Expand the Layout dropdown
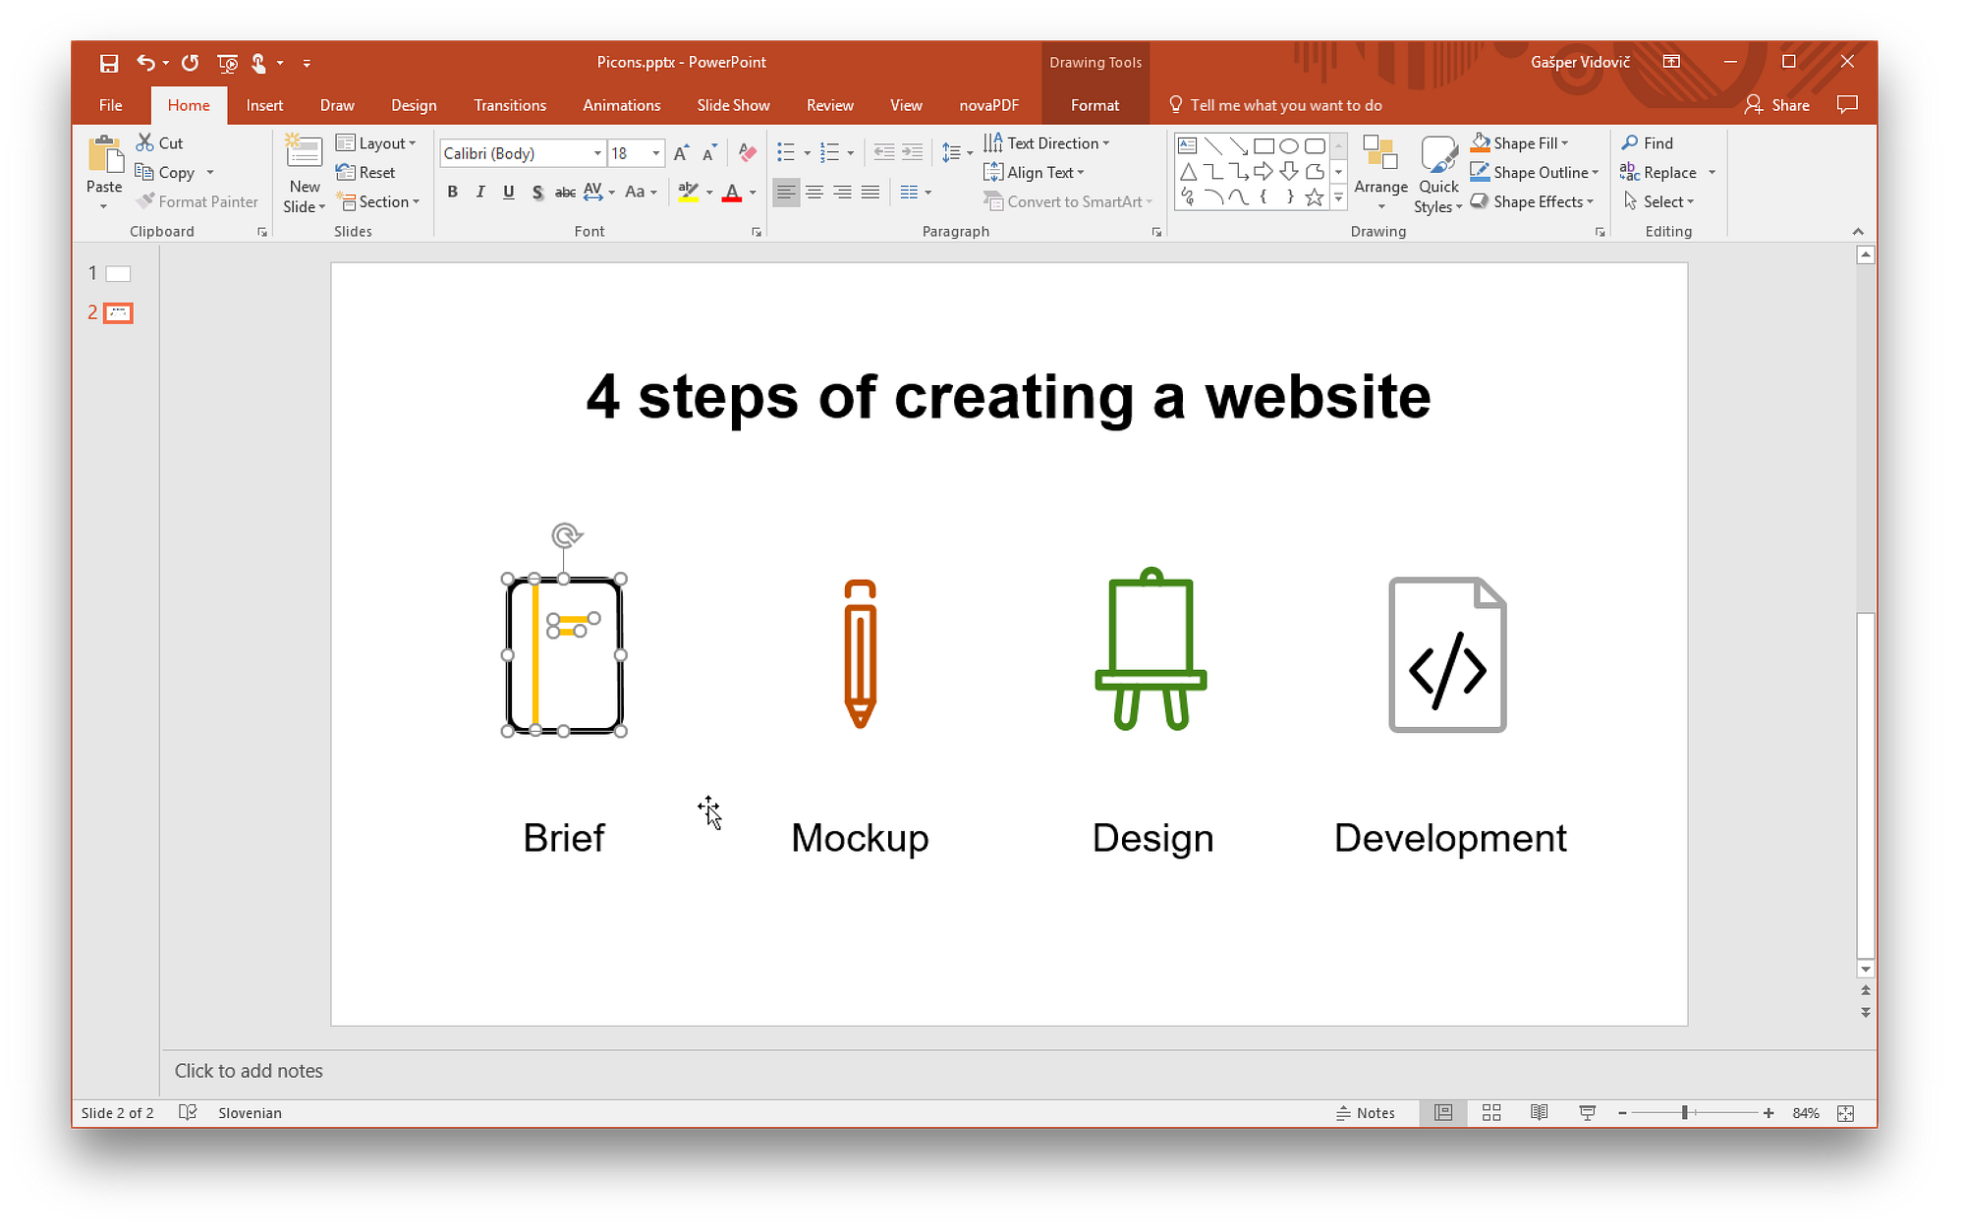 (376, 143)
